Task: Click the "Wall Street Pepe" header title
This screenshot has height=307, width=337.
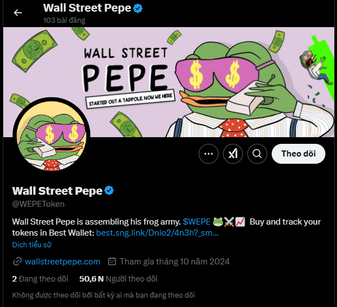Action: pos(87,8)
